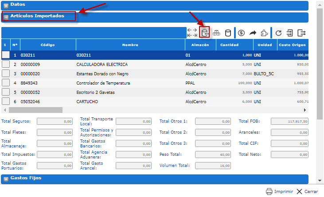Click the puzzle piece icon

(x=264, y=33)
